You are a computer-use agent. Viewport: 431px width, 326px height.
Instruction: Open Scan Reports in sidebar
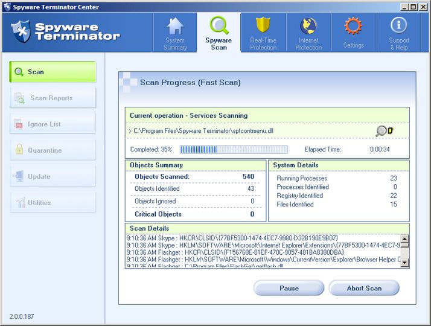tap(53, 98)
